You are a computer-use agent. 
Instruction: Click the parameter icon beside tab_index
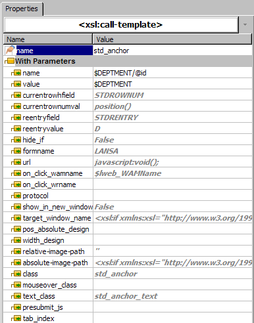coord(17,318)
